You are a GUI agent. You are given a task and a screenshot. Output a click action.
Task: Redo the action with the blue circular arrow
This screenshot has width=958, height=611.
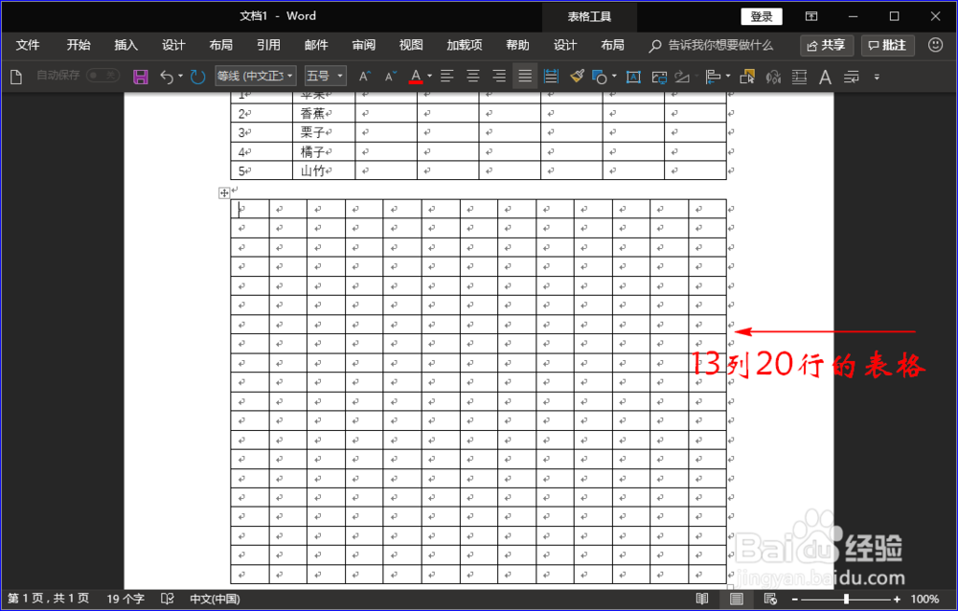coord(196,77)
